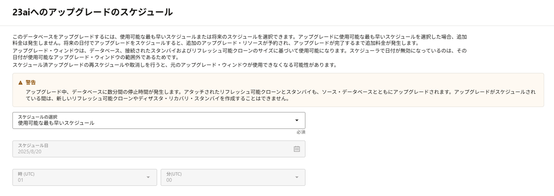The width and height of the screenshot is (554, 196).
Task: Click the warning triangle icon
Action: pyautogui.click(x=20, y=83)
